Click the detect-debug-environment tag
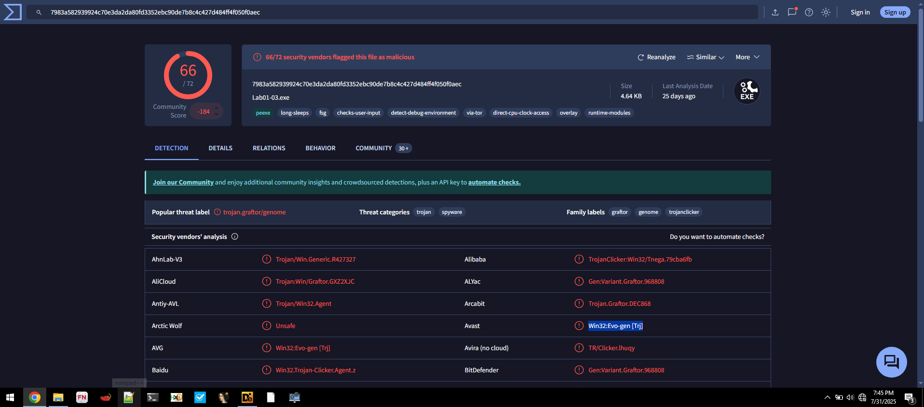924x407 pixels. (x=423, y=113)
